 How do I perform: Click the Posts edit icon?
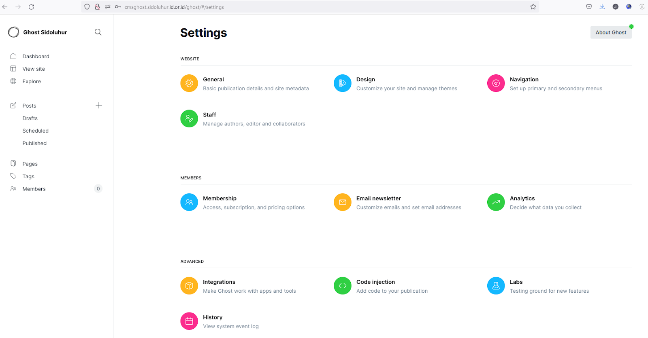coord(13,106)
